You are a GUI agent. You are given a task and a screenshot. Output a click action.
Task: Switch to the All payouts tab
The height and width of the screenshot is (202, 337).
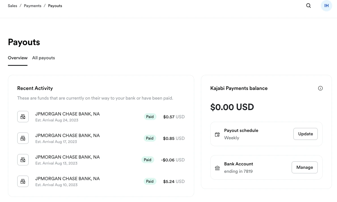coord(43,58)
